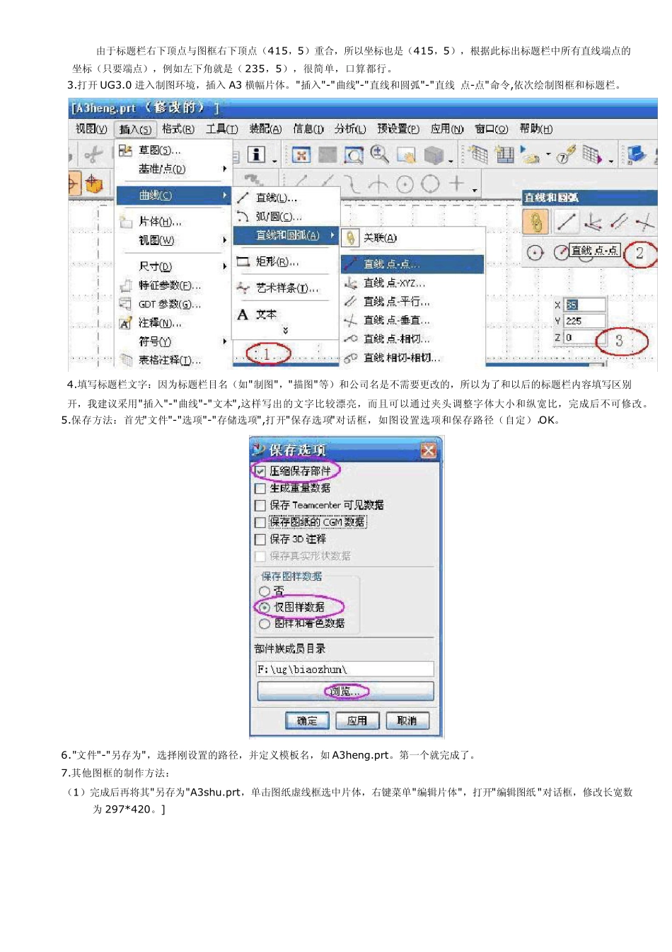
Task: Expand 基准/点(D) submenu arrow
Action: (x=225, y=169)
